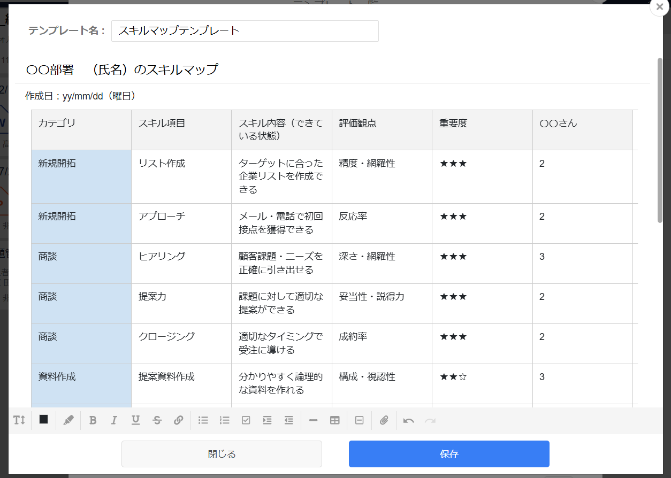The height and width of the screenshot is (478, 671).
Task: Click the ヒアリング cell
Action: click(x=181, y=264)
